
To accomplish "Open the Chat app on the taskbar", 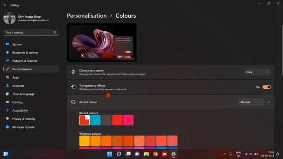I will 137,154.
